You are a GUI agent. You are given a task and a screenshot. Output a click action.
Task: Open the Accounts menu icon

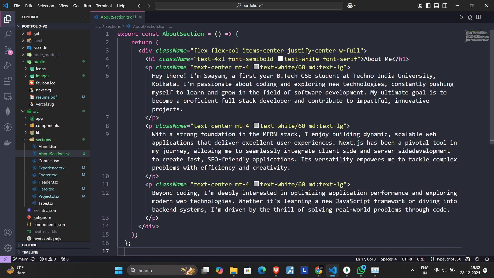tap(8, 232)
